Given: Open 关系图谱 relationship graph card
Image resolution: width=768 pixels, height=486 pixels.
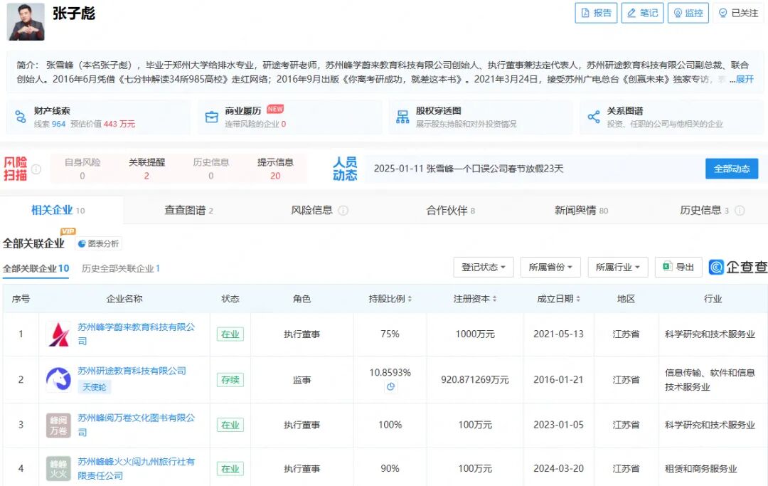Looking at the screenshot, I should 671,117.
